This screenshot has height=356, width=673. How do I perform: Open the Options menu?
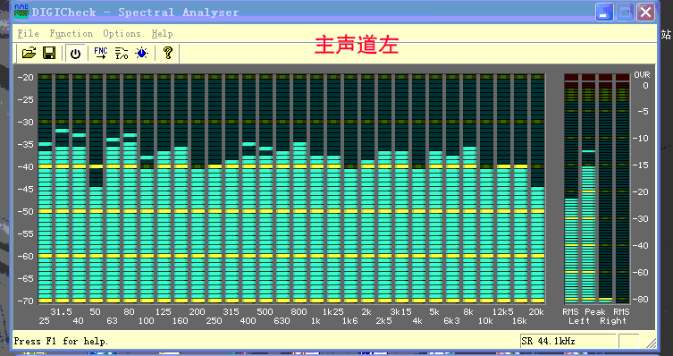(122, 33)
